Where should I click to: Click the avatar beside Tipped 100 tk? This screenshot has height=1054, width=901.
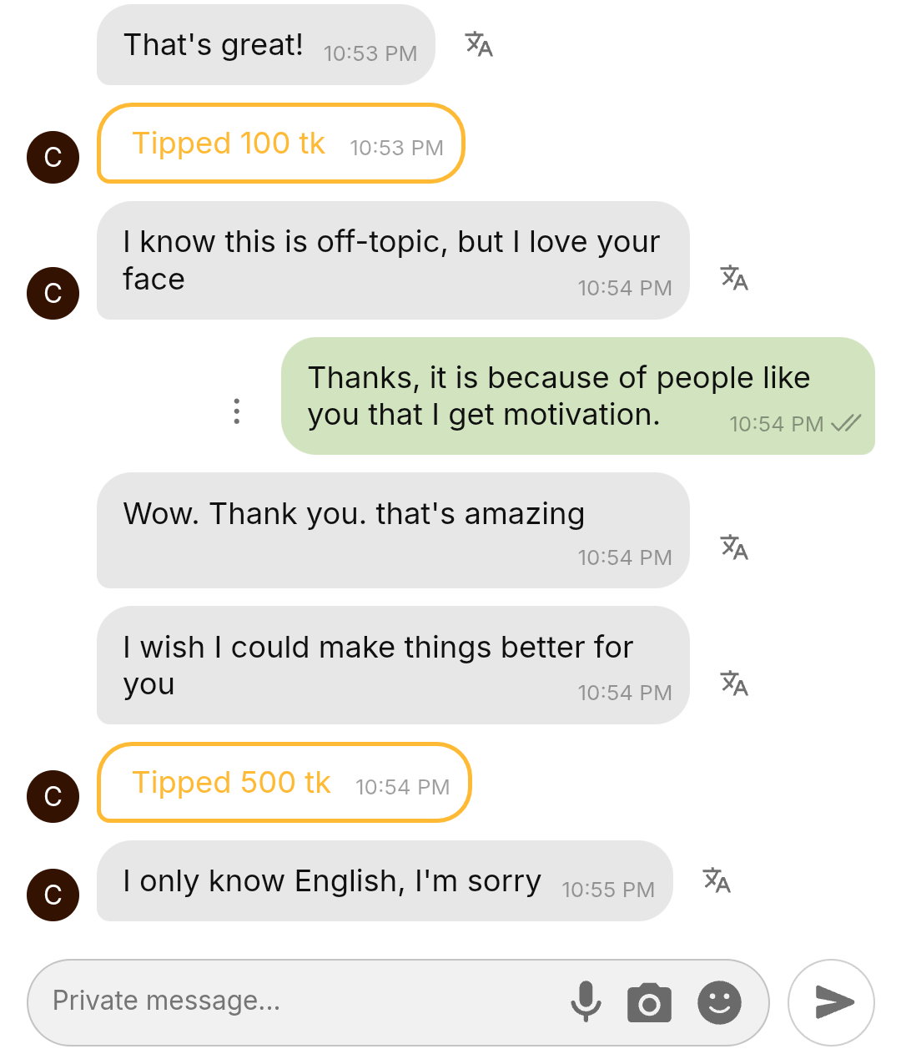pos(53,157)
